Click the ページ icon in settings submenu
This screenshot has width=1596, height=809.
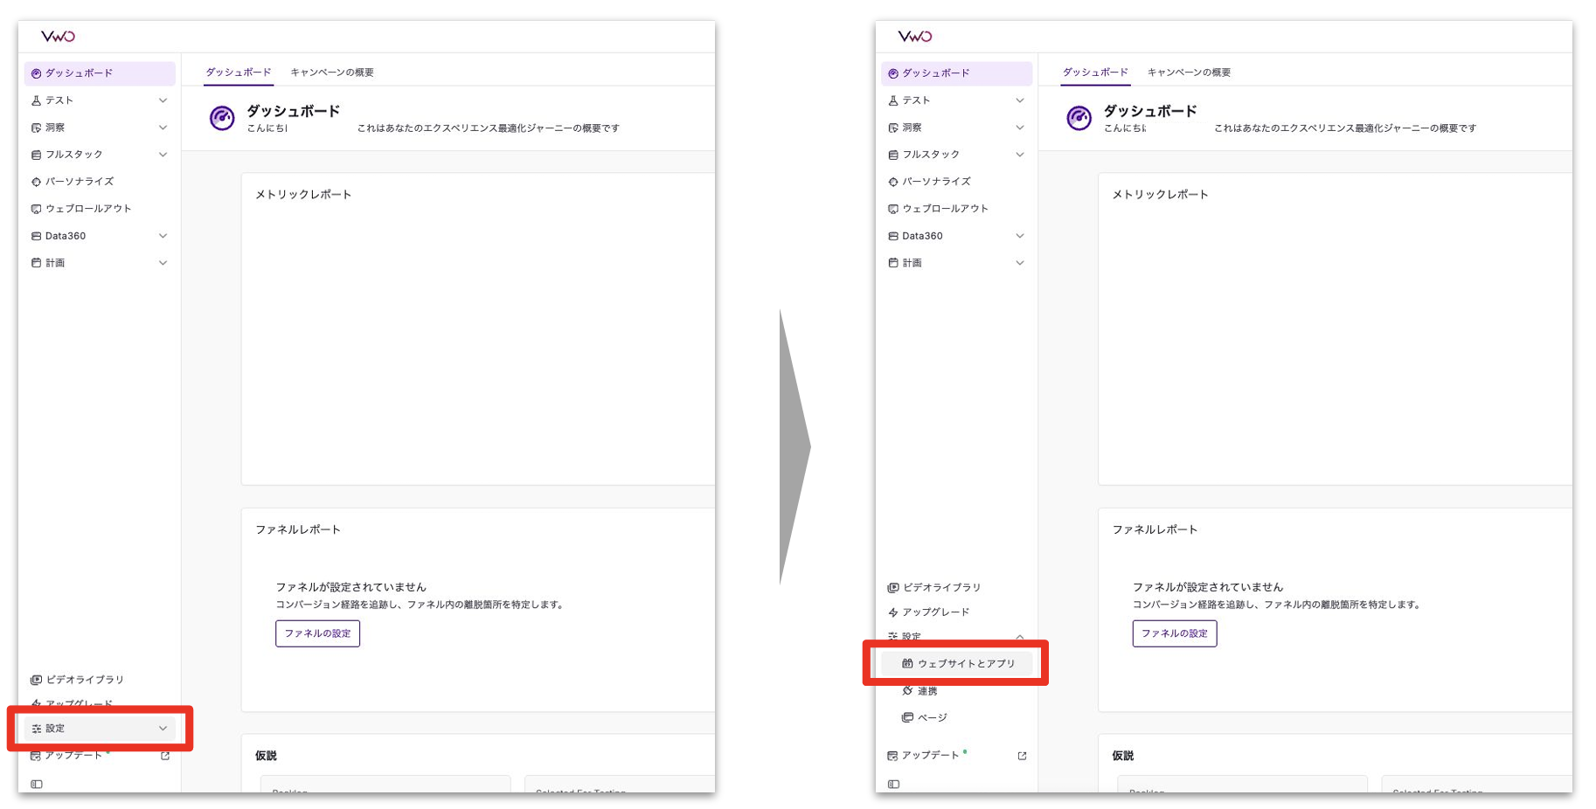pos(907,717)
